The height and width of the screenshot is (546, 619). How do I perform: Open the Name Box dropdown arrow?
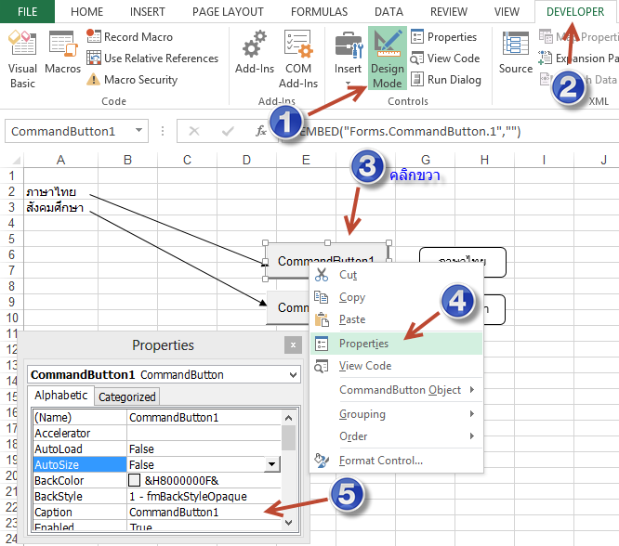(x=138, y=132)
